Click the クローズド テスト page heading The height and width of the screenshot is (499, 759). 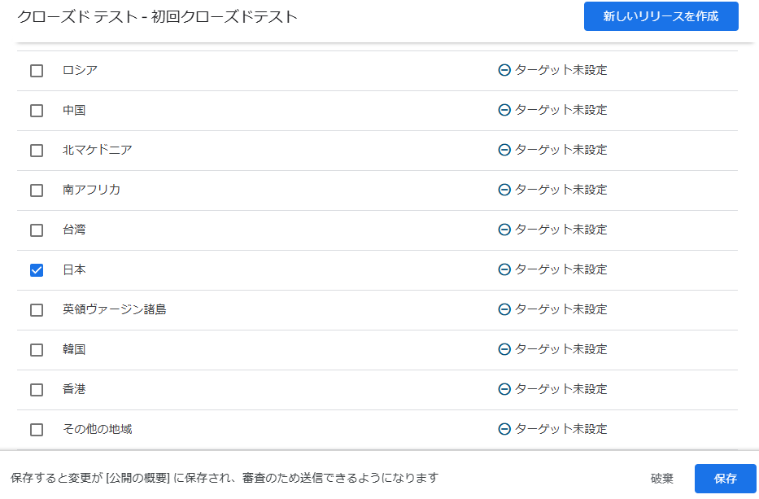(157, 17)
